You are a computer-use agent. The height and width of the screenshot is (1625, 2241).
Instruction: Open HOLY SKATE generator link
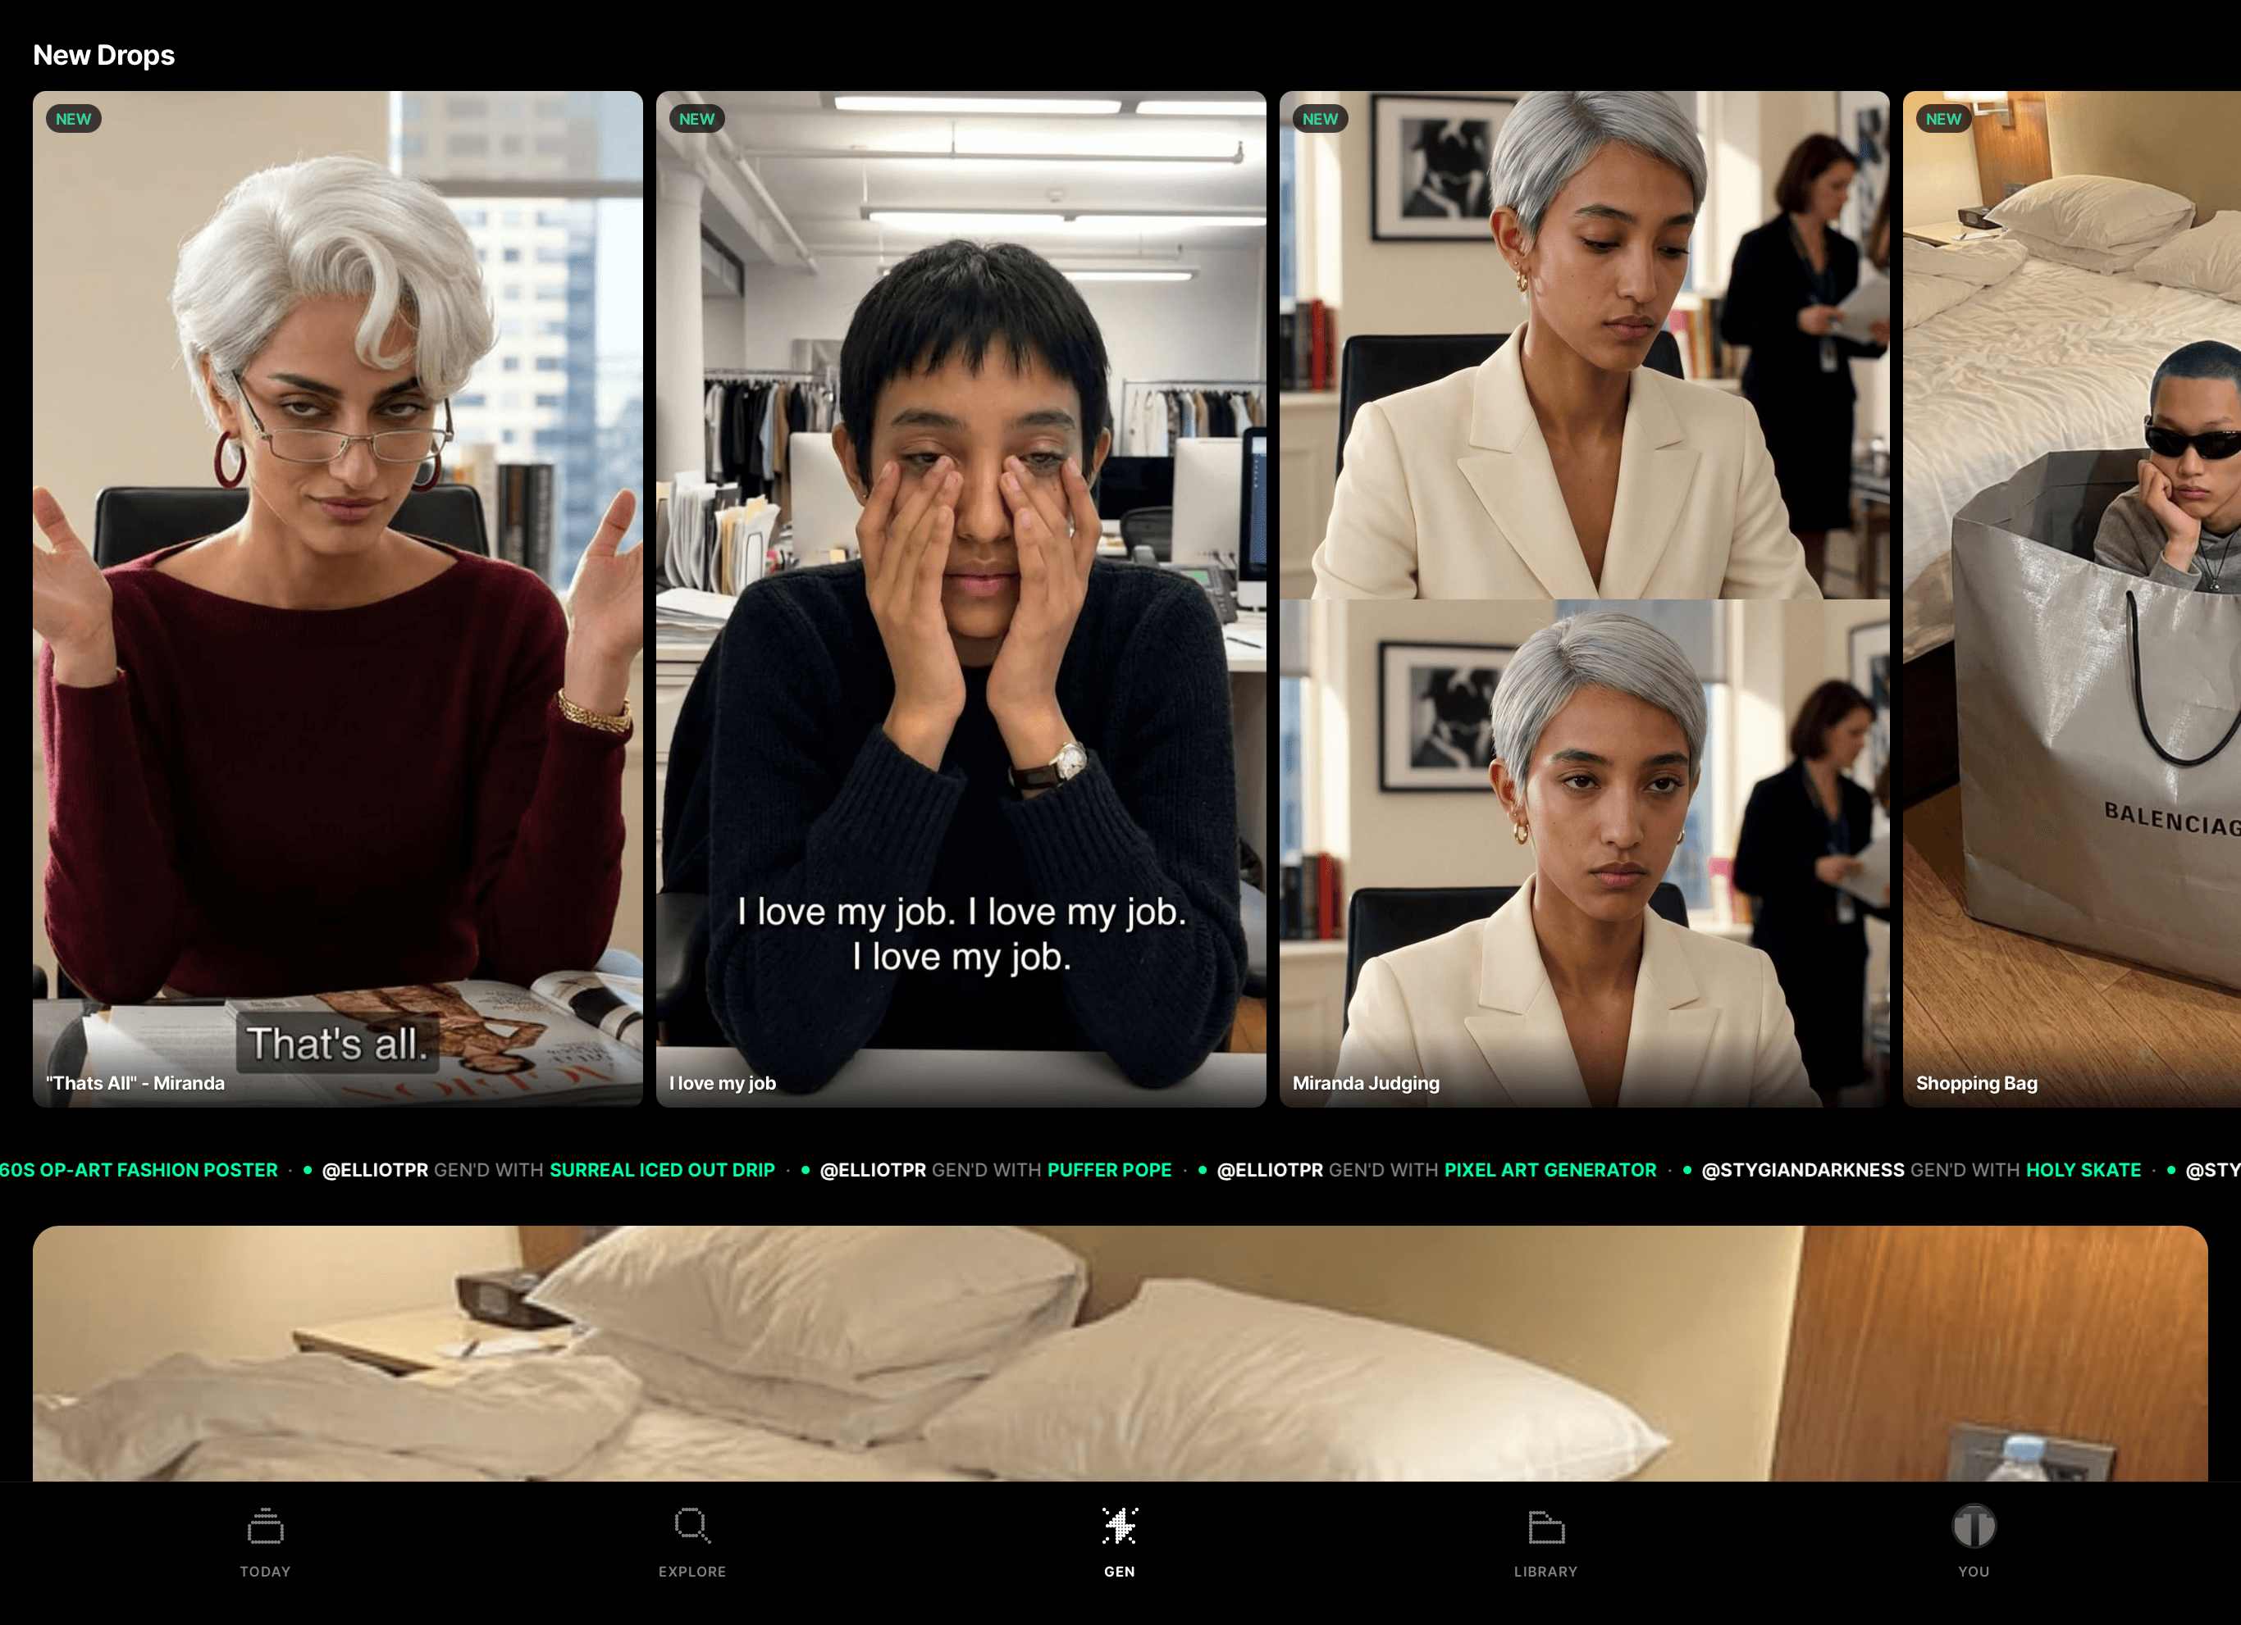[2084, 1170]
